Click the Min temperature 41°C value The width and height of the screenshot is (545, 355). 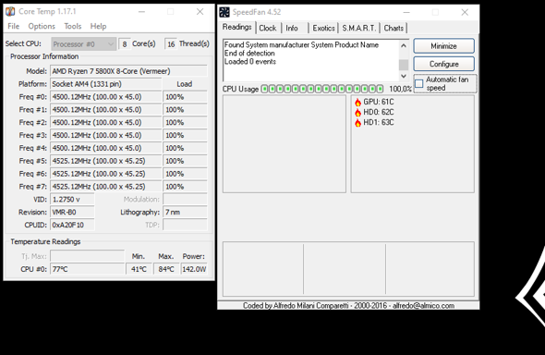click(x=139, y=269)
